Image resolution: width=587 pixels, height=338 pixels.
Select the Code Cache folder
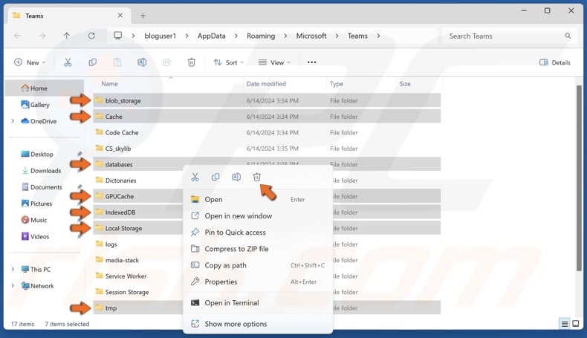click(x=267, y=132)
